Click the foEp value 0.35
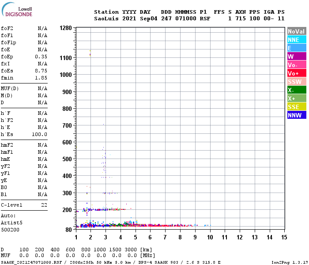Image resolution: width=309 pixels, height=265 pixels. point(41,57)
